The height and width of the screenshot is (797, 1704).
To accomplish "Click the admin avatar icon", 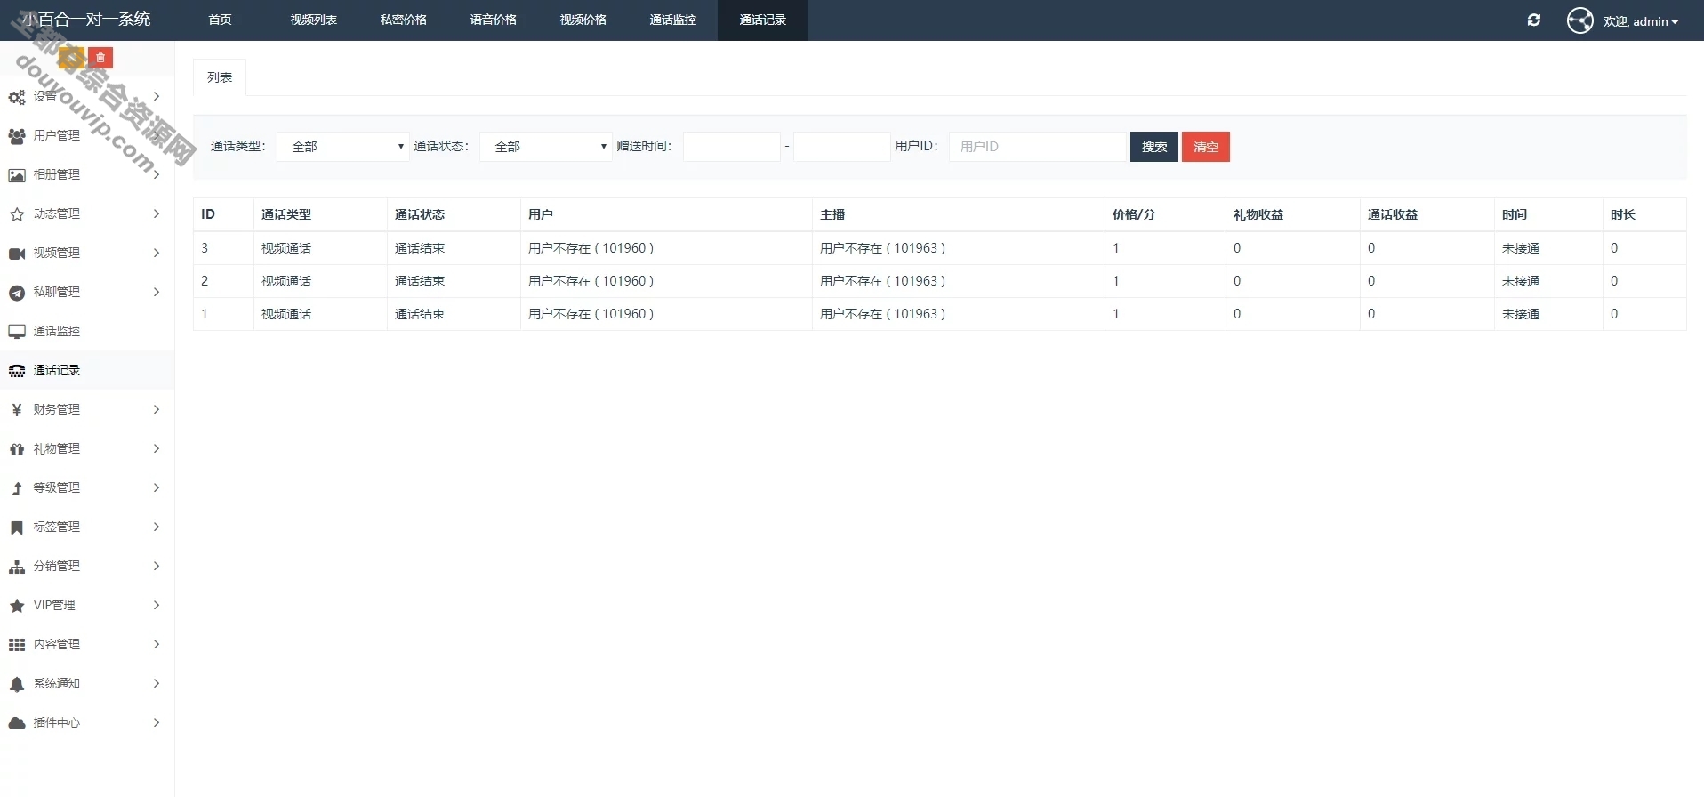I will (x=1580, y=20).
